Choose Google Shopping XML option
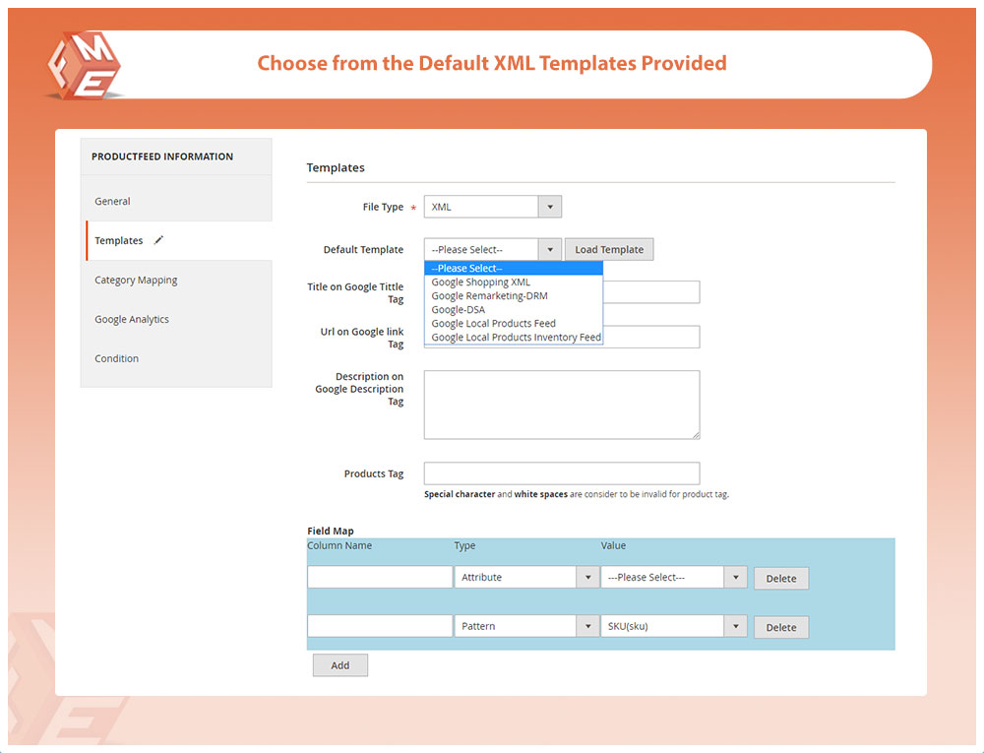The height and width of the screenshot is (753, 984). pyautogui.click(x=480, y=282)
